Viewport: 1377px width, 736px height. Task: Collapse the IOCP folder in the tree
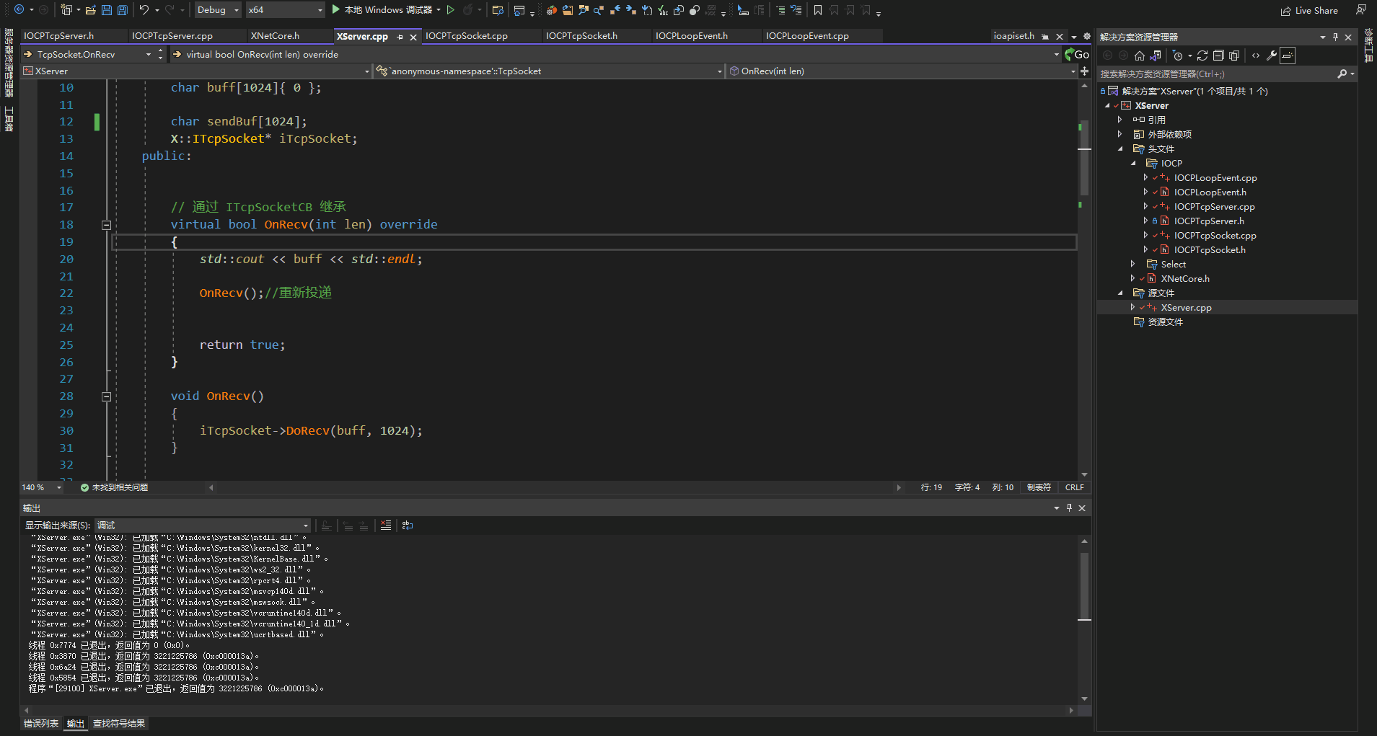tap(1133, 163)
